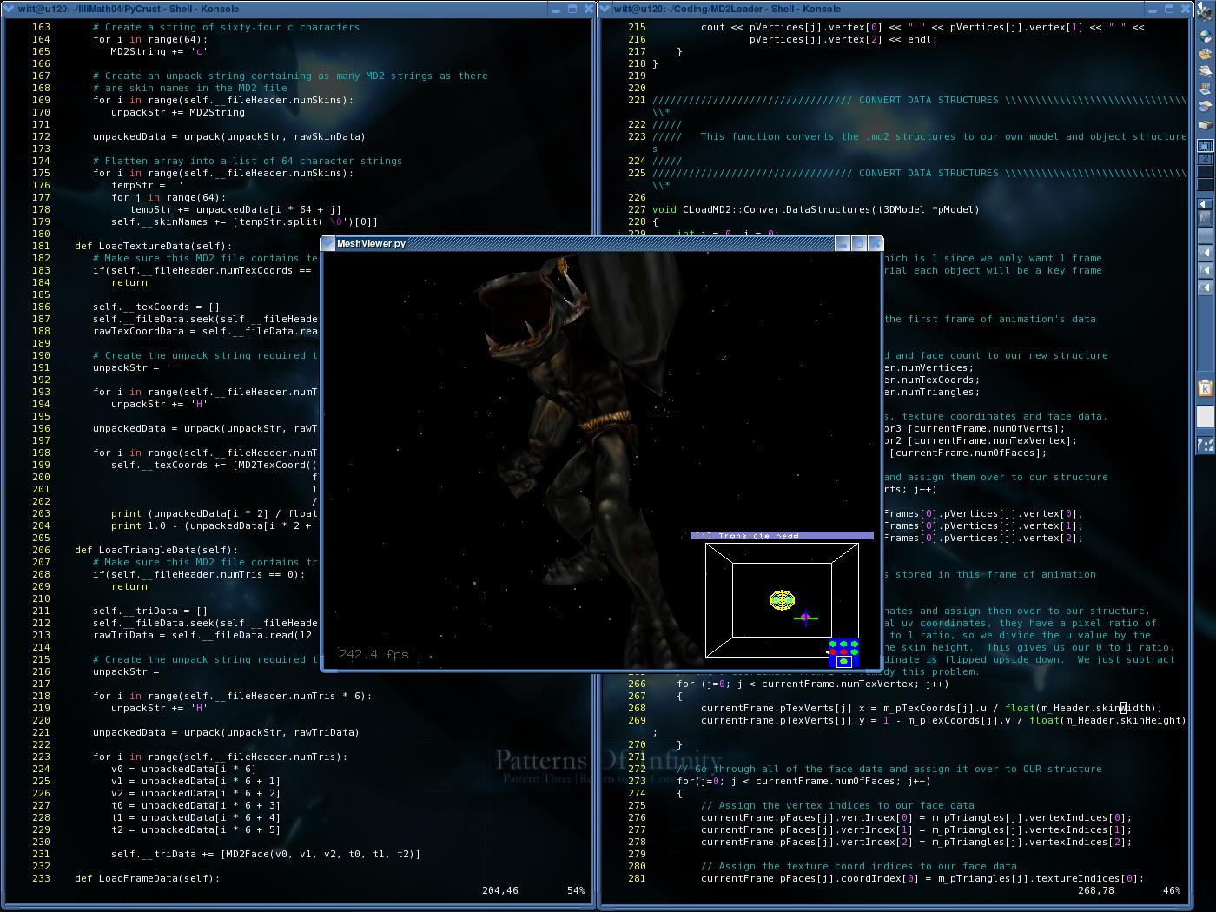
Task: Expand the taskbar window list arrow
Action: pos(1206,203)
